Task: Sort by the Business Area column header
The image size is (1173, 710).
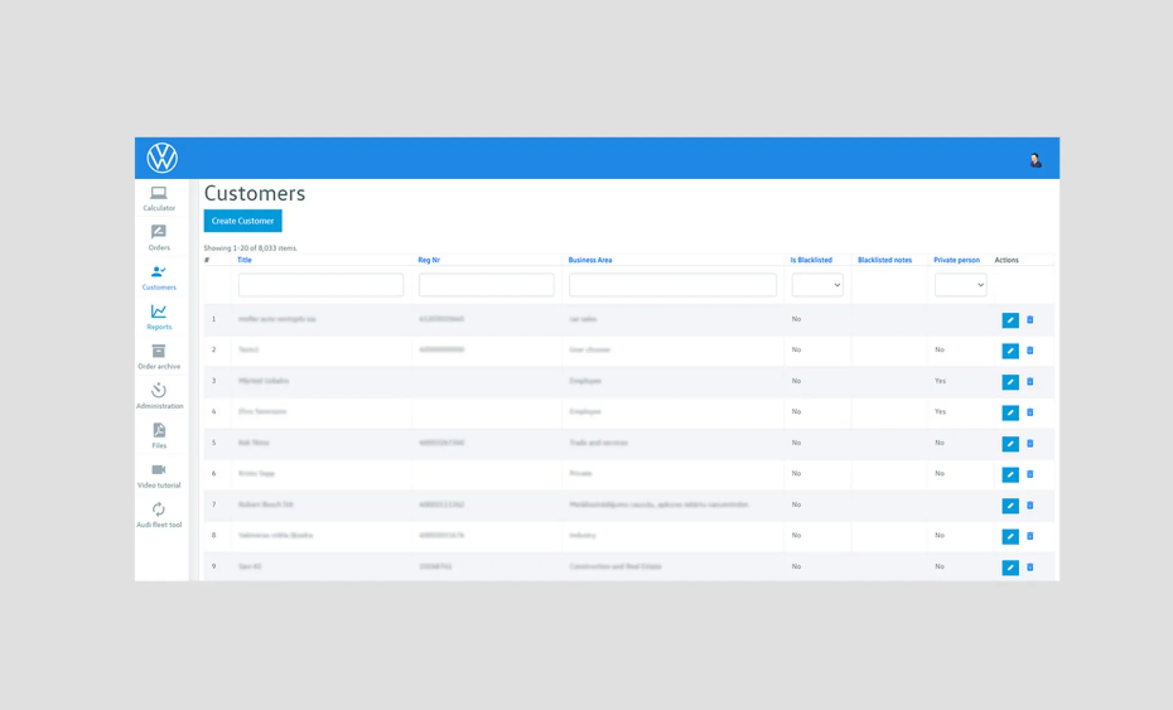Action: tap(590, 260)
